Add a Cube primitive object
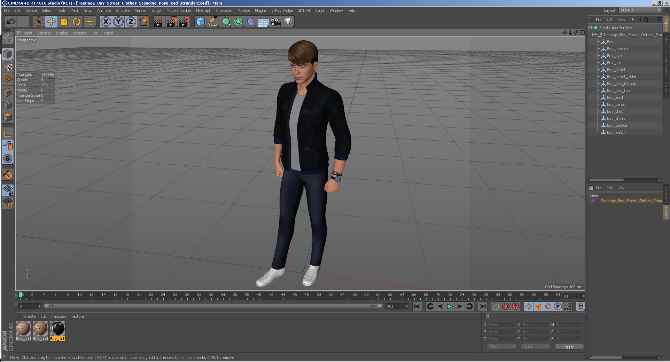The image size is (670, 362). (200, 22)
